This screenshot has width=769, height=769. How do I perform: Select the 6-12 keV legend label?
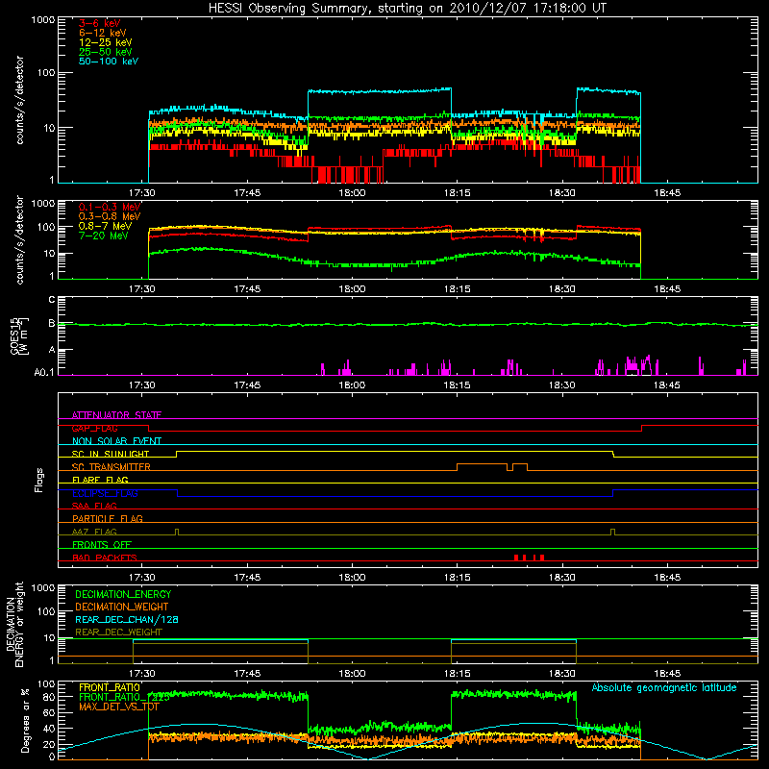(103, 33)
